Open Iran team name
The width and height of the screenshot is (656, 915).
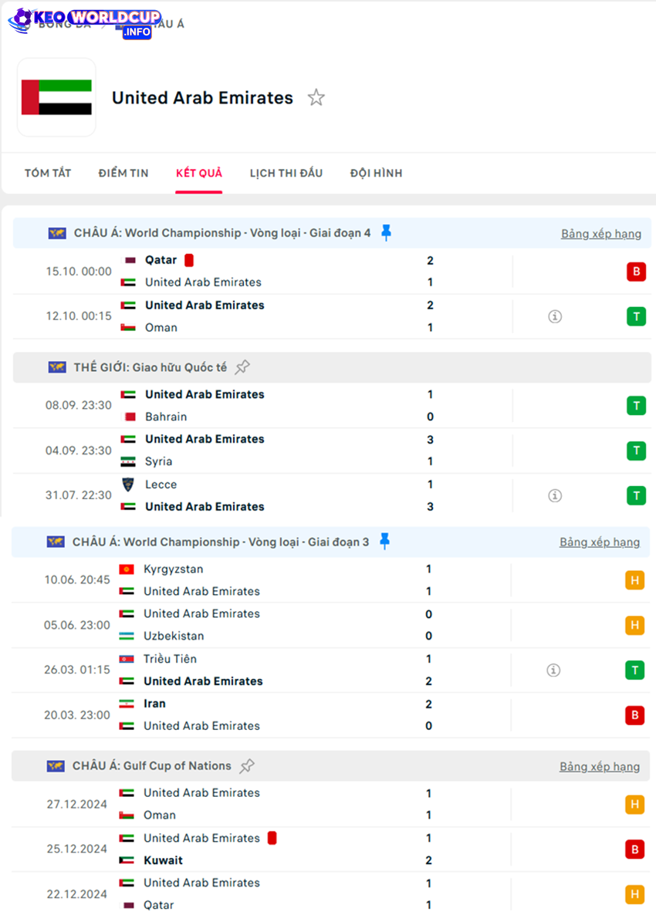[x=154, y=704]
